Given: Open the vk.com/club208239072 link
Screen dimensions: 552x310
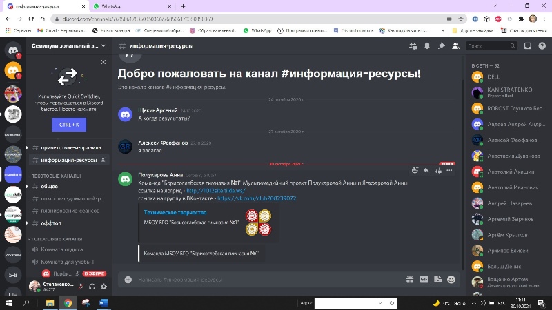Looking at the screenshot, I should click(257, 198).
